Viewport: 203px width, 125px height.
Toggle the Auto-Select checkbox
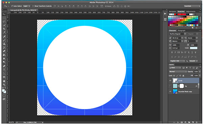click(12, 6)
